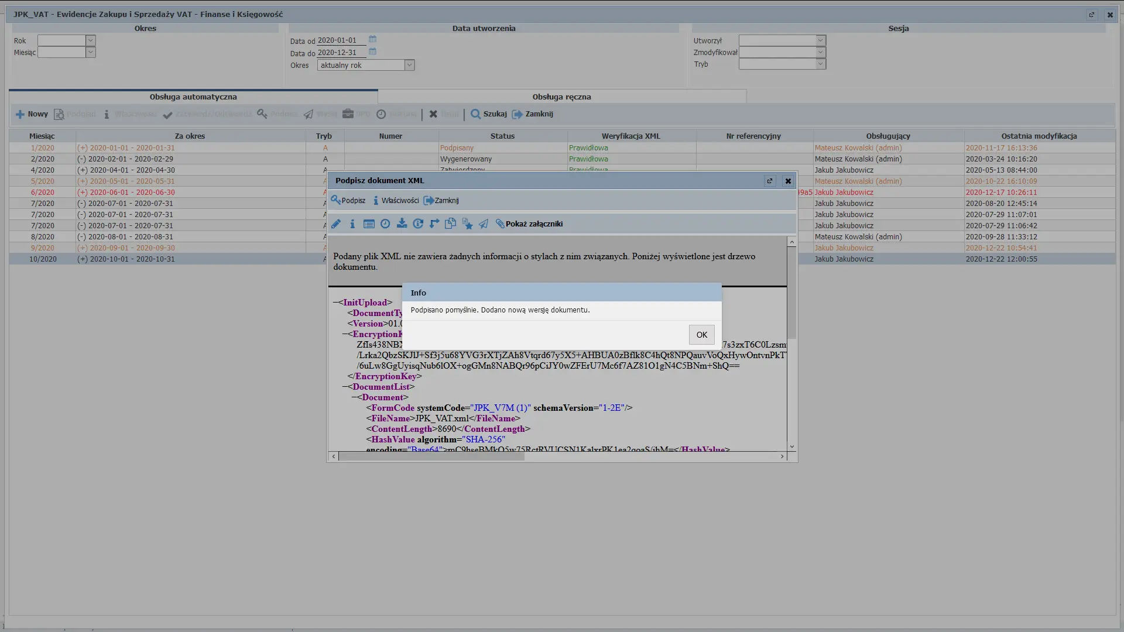Image resolution: width=1124 pixels, height=632 pixels.
Task: Click the paper plane send icon
Action: (484, 224)
